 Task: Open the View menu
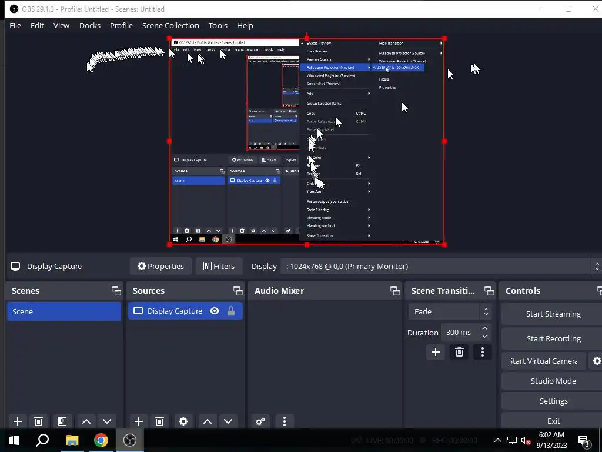point(61,25)
